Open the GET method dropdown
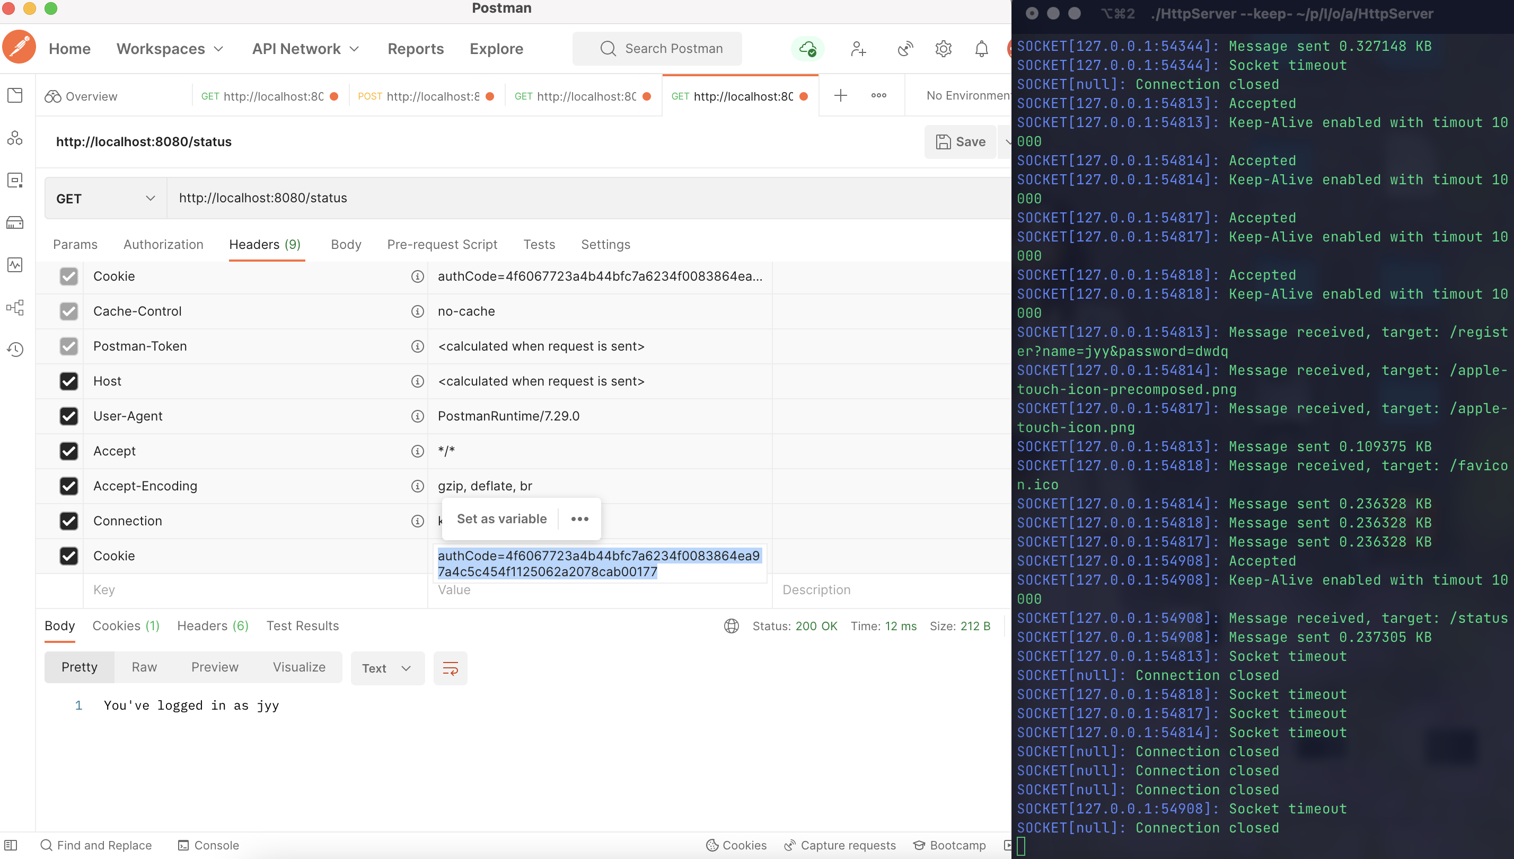Screen dimensions: 1514x859 click(x=105, y=199)
